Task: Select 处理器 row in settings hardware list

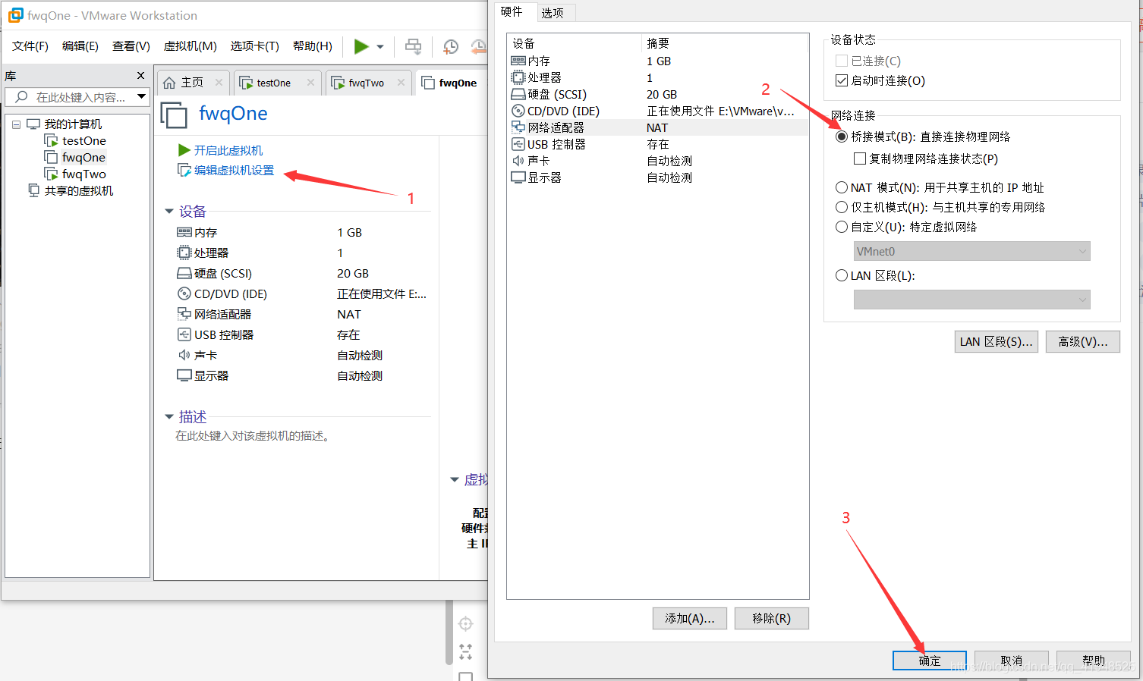Action: 657,77
